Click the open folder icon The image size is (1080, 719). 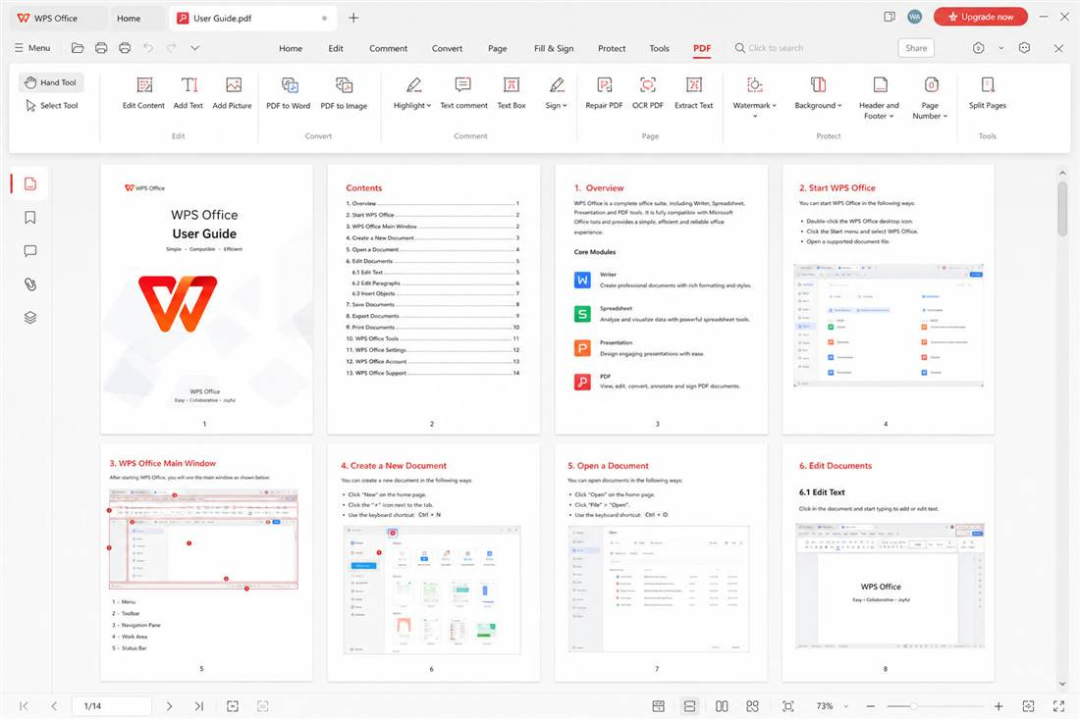78,48
